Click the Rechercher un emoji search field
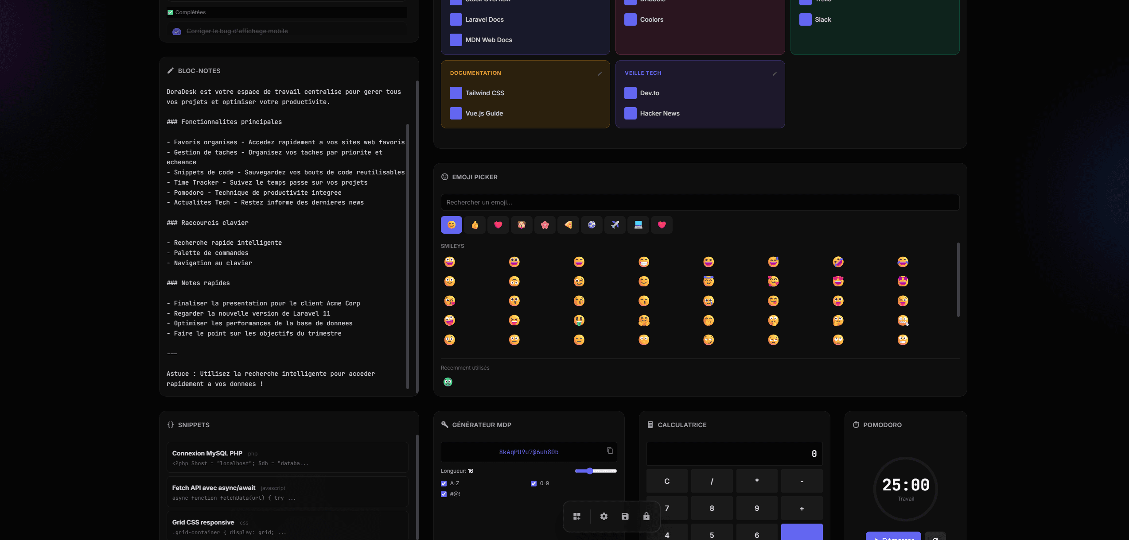The height and width of the screenshot is (540, 1129). [x=699, y=202]
